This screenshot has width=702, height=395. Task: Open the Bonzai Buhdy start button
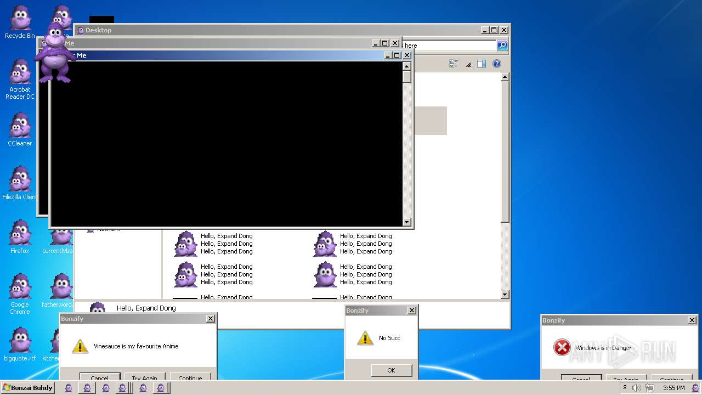(27, 388)
